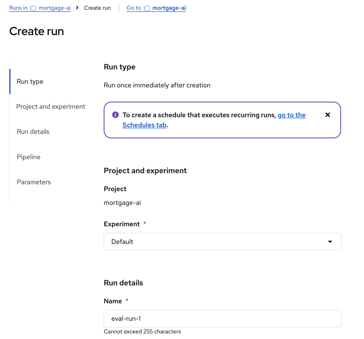Jump to Project and experiment in the sidebar

51,107
